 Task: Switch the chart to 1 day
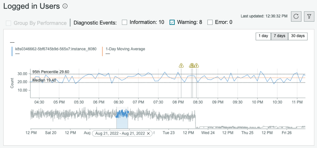pos(263,36)
